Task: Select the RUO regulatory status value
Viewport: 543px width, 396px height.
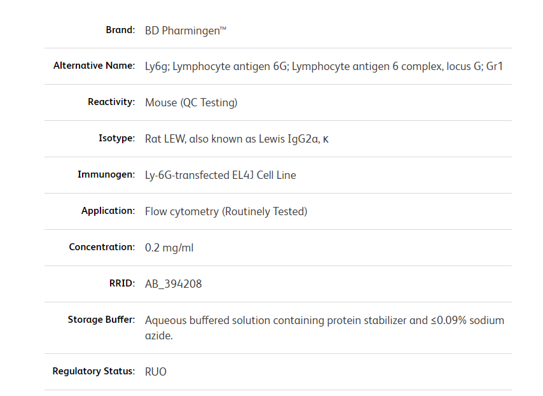Action: pyautogui.click(x=156, y=372)
